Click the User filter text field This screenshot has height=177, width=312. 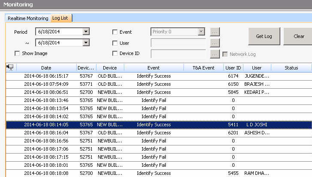178,43
